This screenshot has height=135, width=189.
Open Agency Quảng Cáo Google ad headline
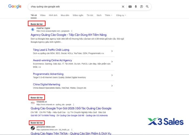(x=69, y=35)
